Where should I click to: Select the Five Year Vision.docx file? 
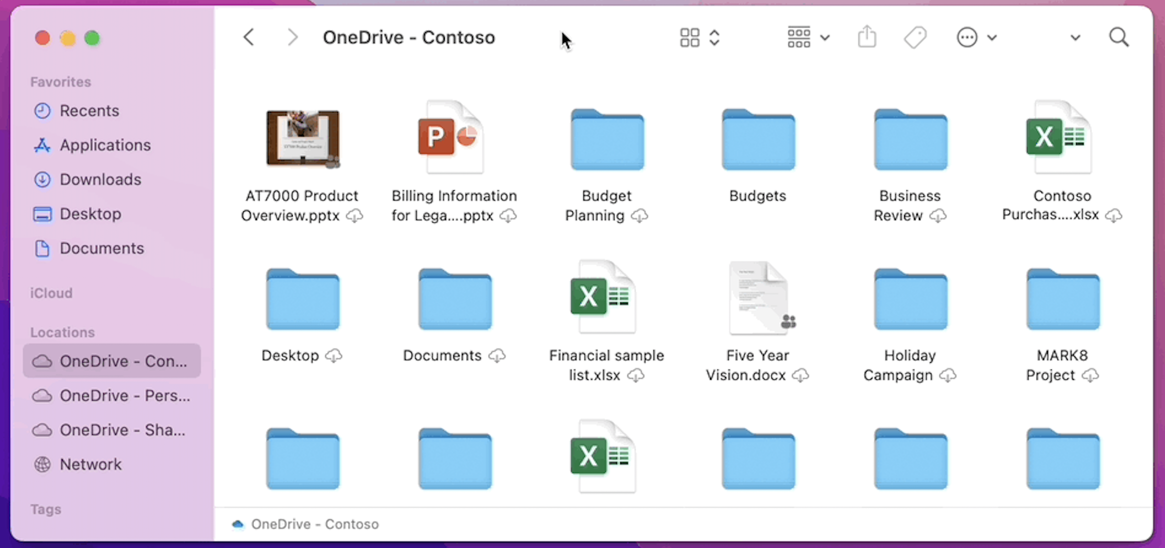[759, 299]
